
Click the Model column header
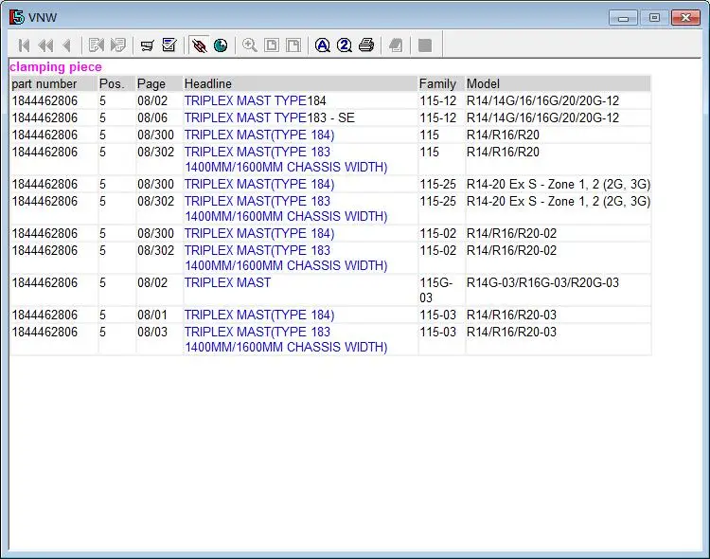(x=483, y=83)
